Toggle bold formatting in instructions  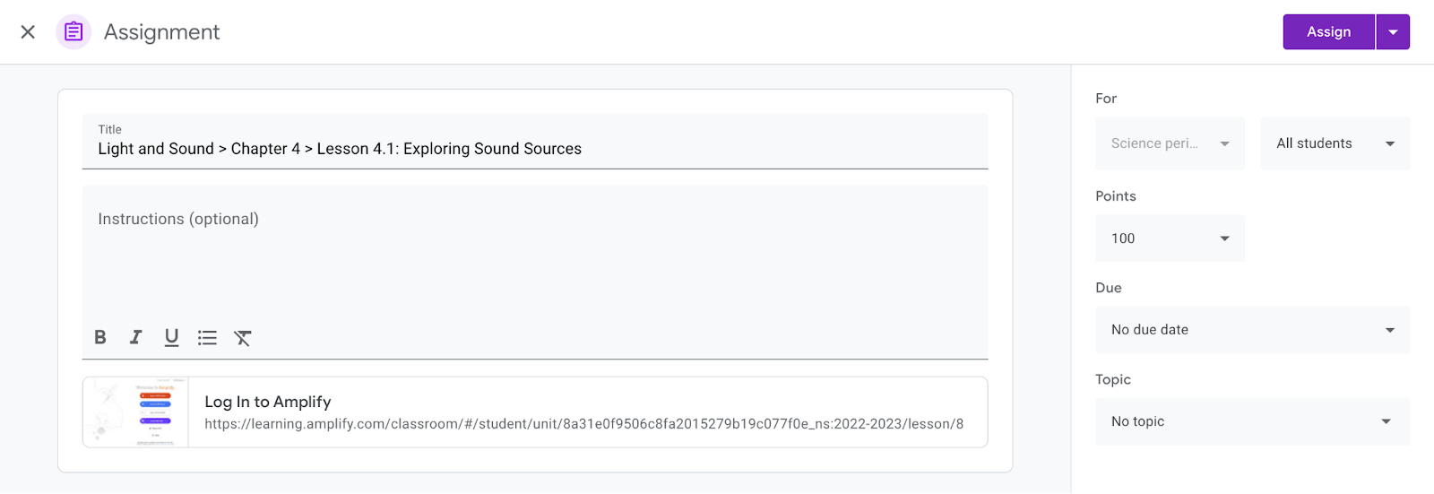pyautogui.click(x=100, y=337)
